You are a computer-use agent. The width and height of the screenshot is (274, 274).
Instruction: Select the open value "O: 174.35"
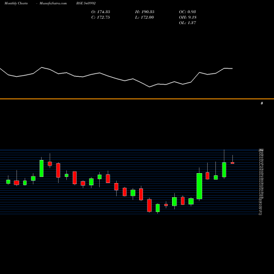[x=101, y=12]
